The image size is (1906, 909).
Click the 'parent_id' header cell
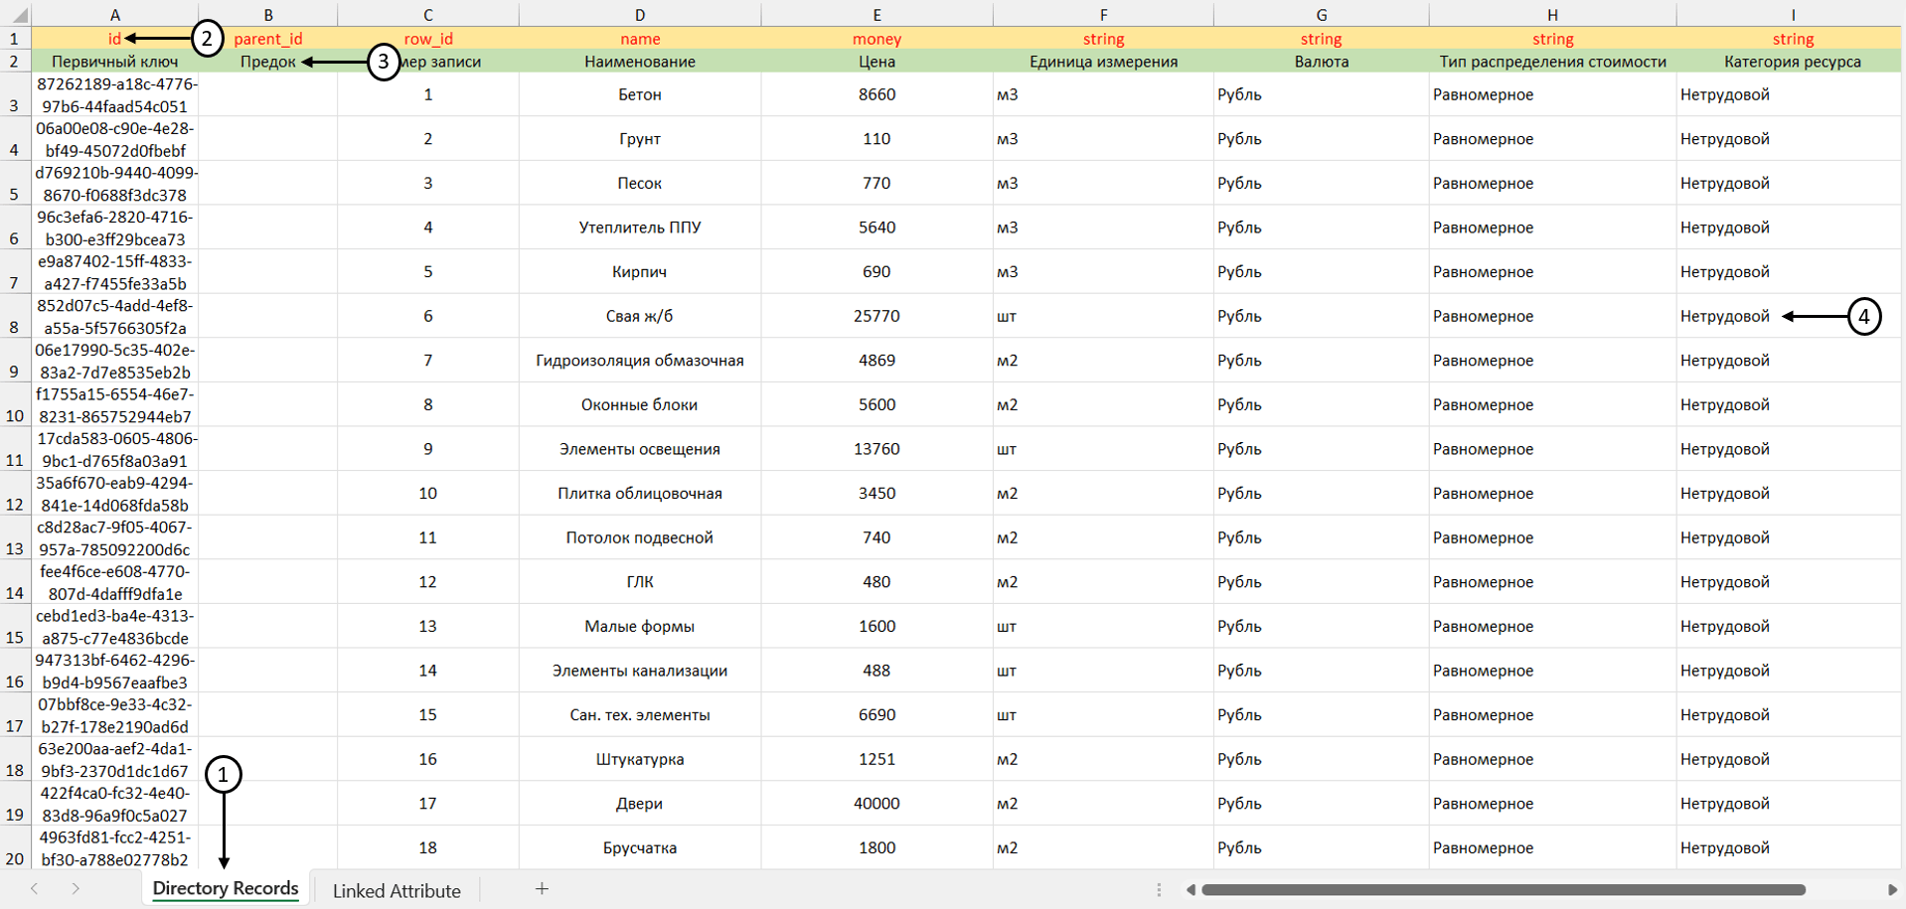click(x=267, y=39)
